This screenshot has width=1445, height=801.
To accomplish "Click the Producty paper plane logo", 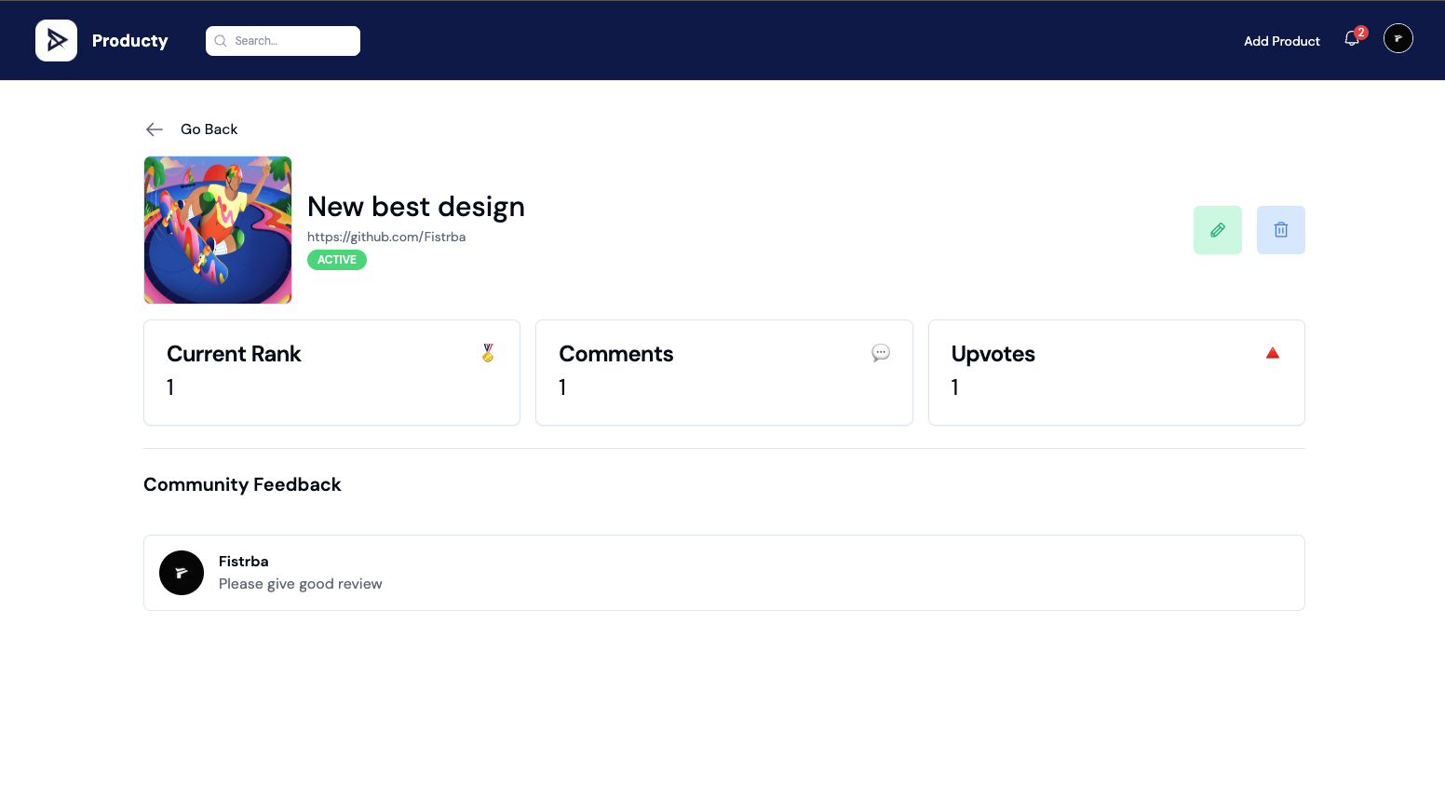I will (56, 40).
